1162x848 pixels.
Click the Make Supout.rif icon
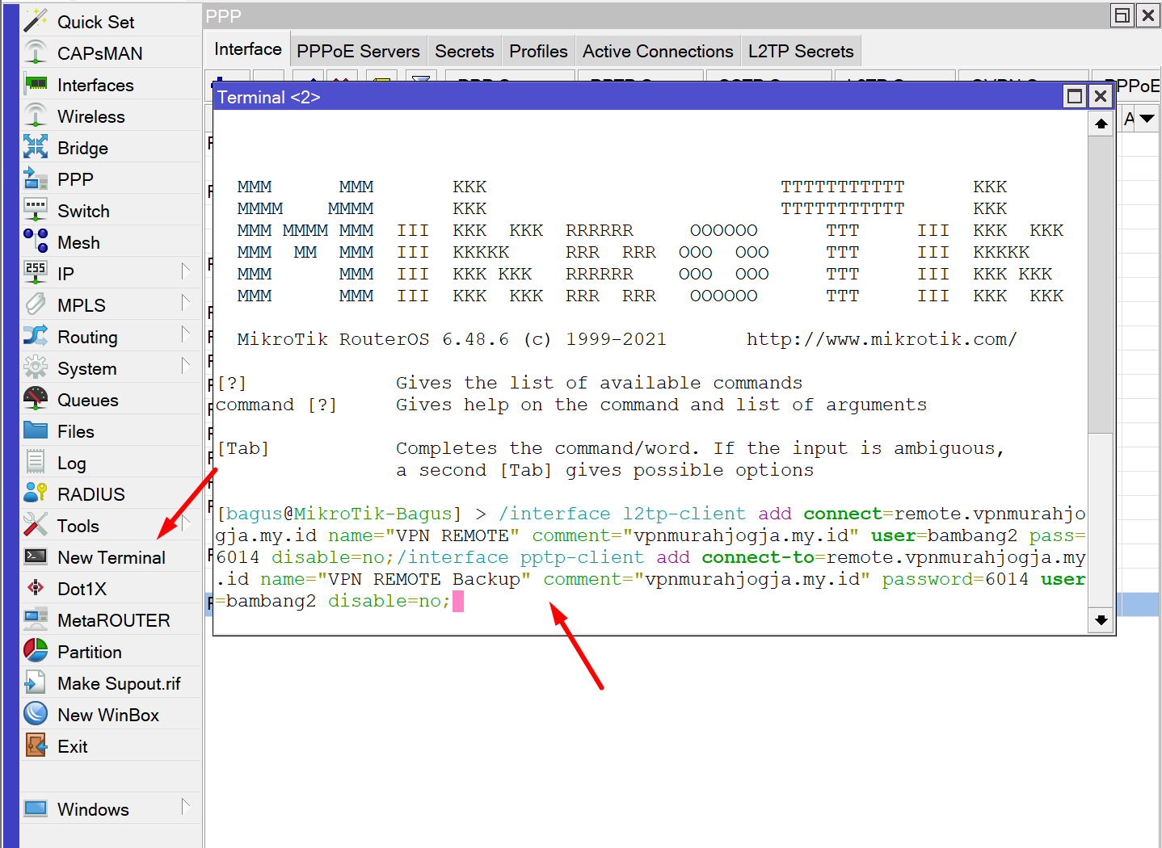[x=36, y=682]
